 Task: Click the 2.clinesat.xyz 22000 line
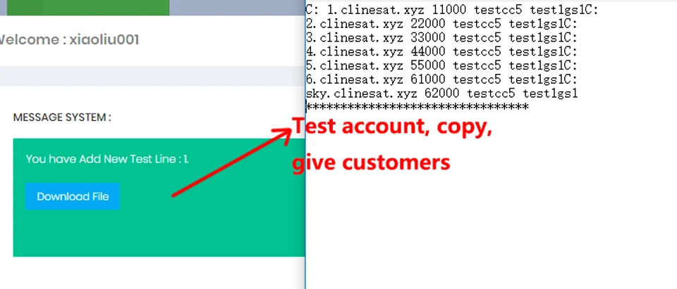tap(441, 24)
